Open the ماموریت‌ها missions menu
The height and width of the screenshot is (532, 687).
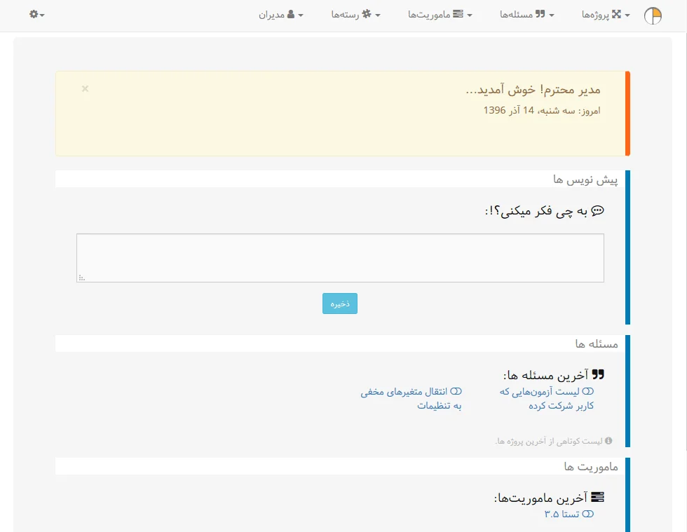(440, 15)
